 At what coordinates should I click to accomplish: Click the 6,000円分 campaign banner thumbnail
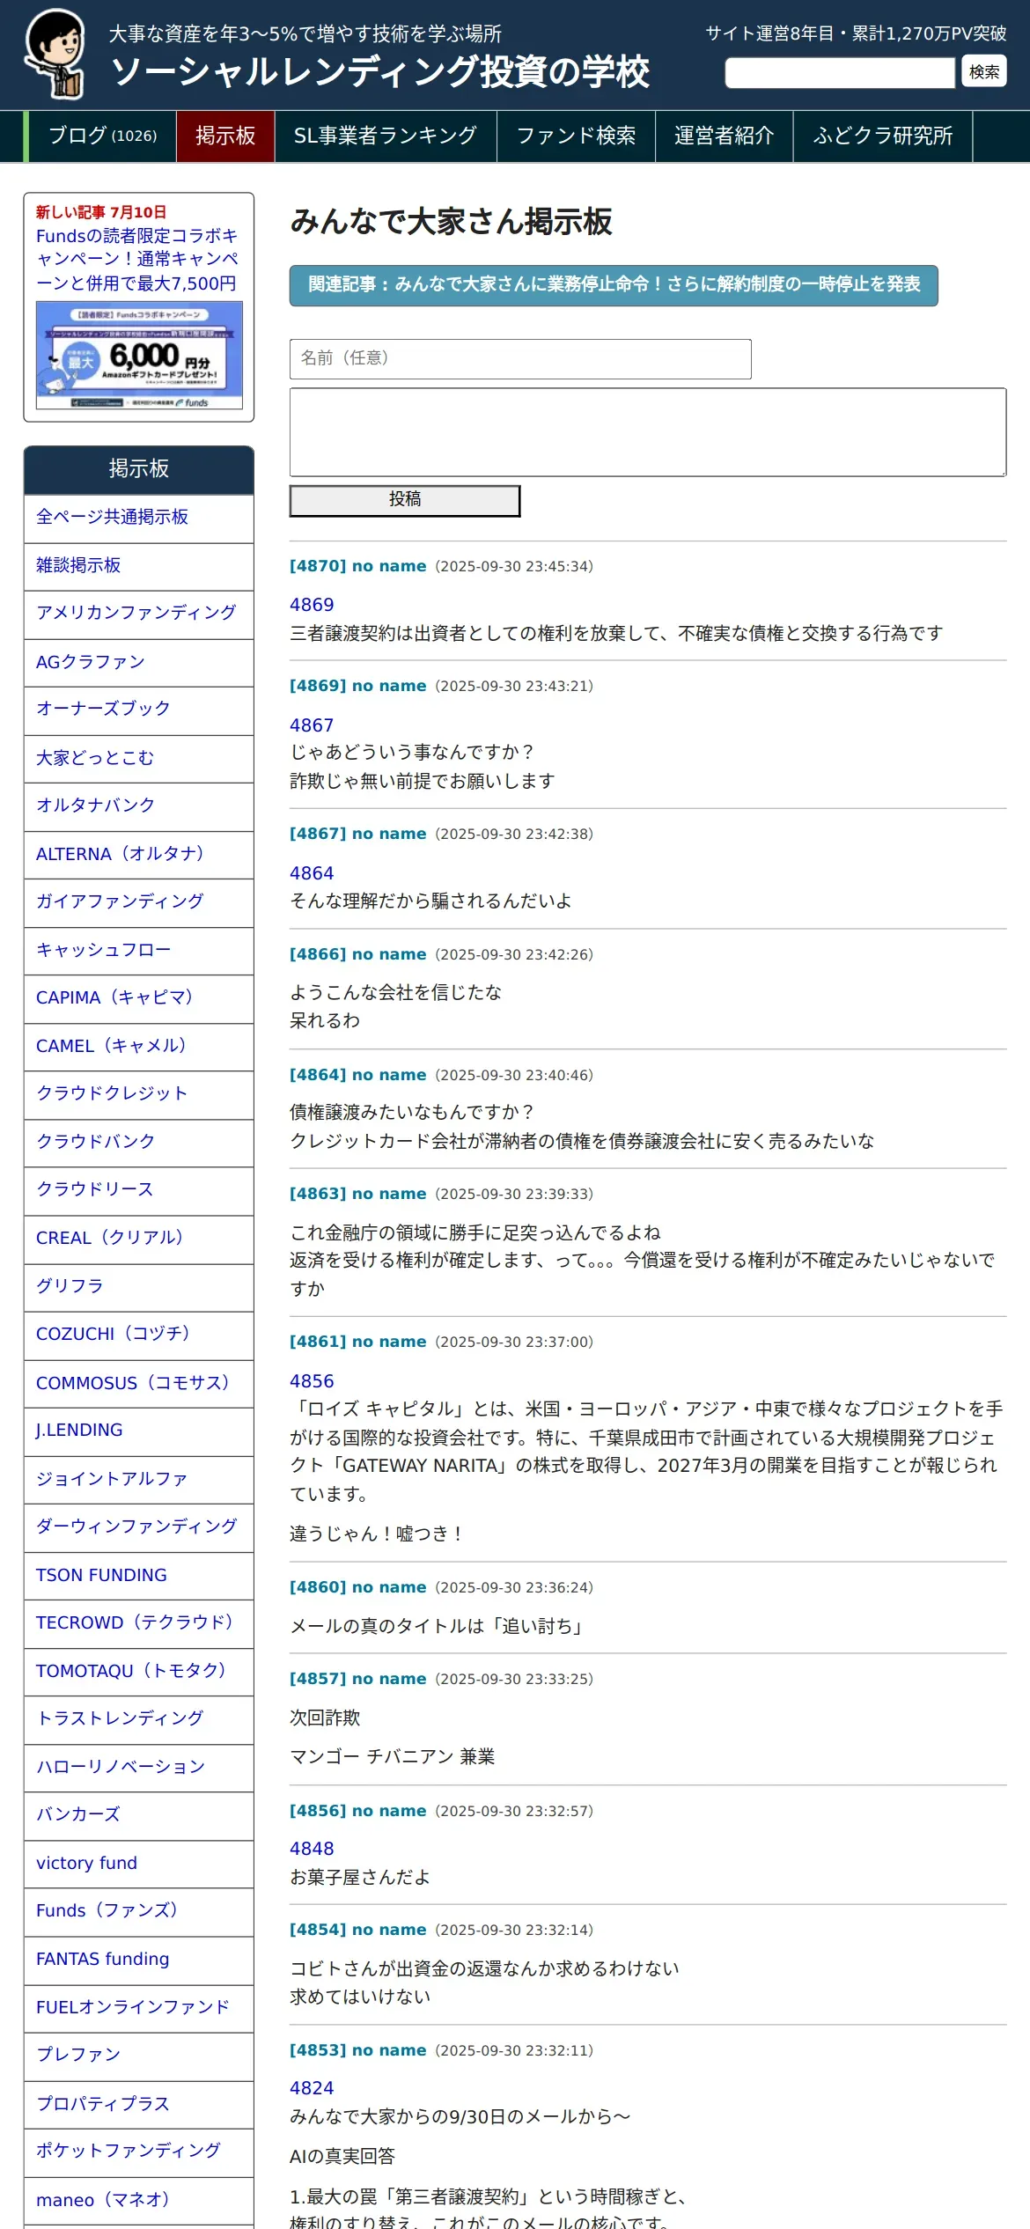pos(139,355)
